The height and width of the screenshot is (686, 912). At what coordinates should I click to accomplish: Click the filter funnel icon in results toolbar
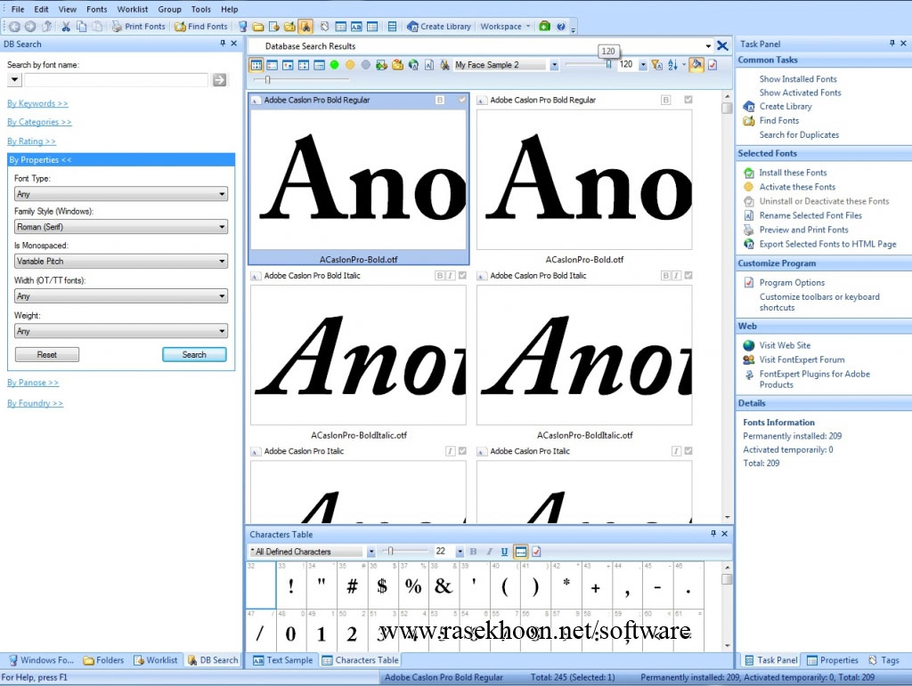coord(656,65)
